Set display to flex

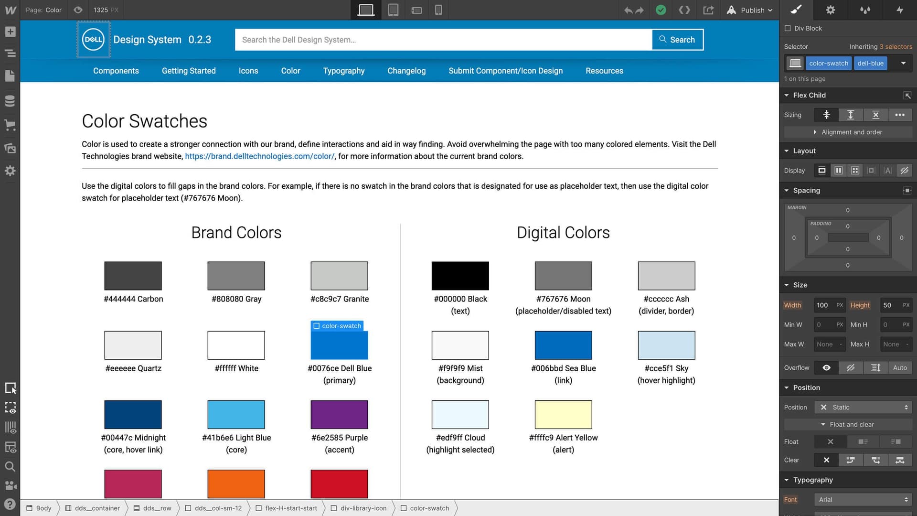tap(838, 171)
